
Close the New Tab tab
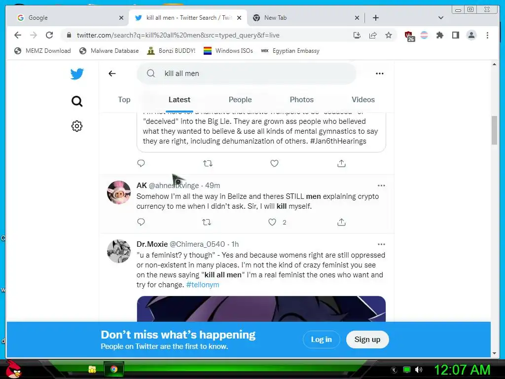(x=357, y=18)
